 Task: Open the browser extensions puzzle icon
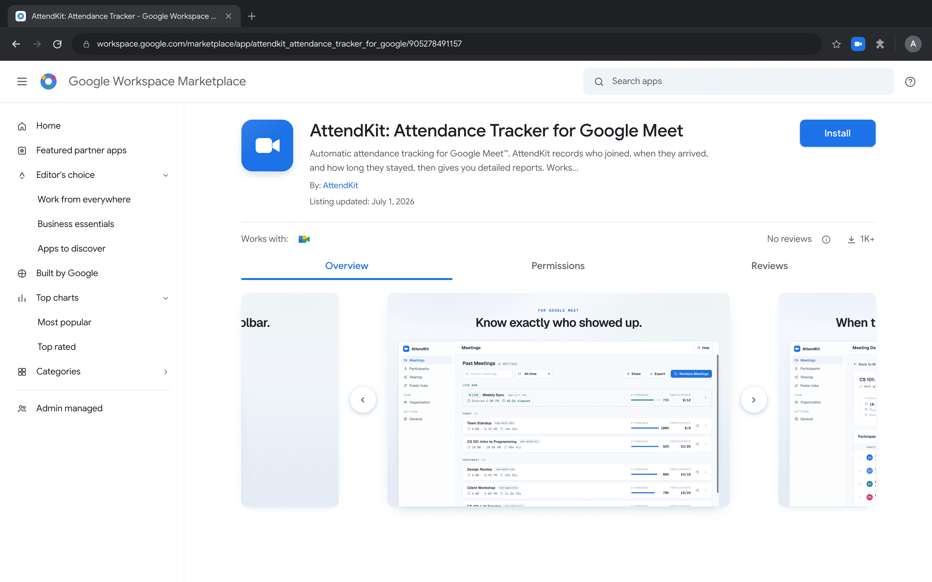point(880,44)
